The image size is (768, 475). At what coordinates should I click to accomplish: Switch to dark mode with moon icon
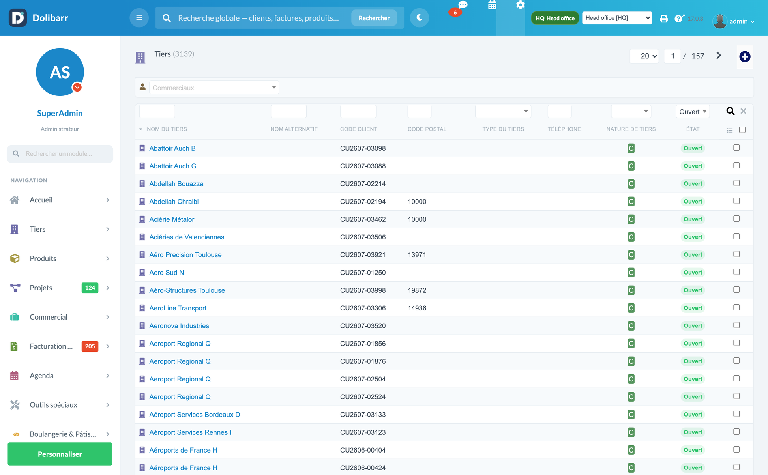[419, 18]
